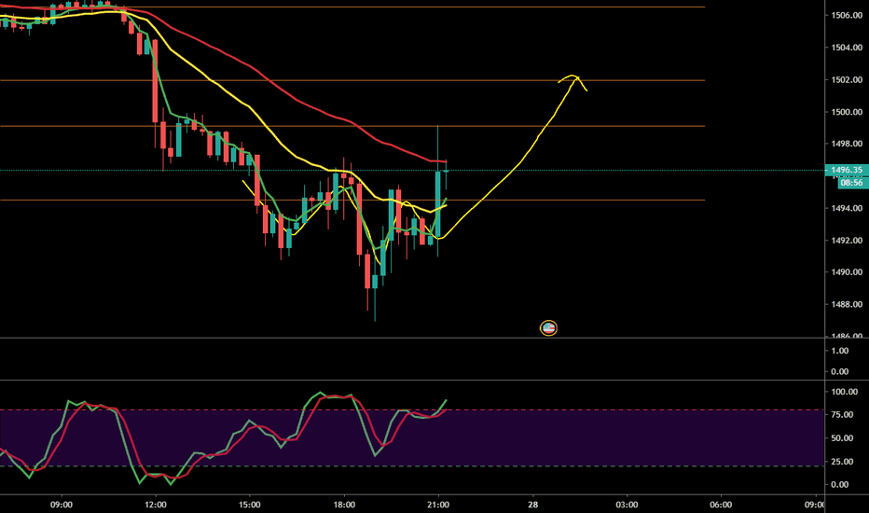Click the 12:00 time axis label

click(x=155, y=505)
